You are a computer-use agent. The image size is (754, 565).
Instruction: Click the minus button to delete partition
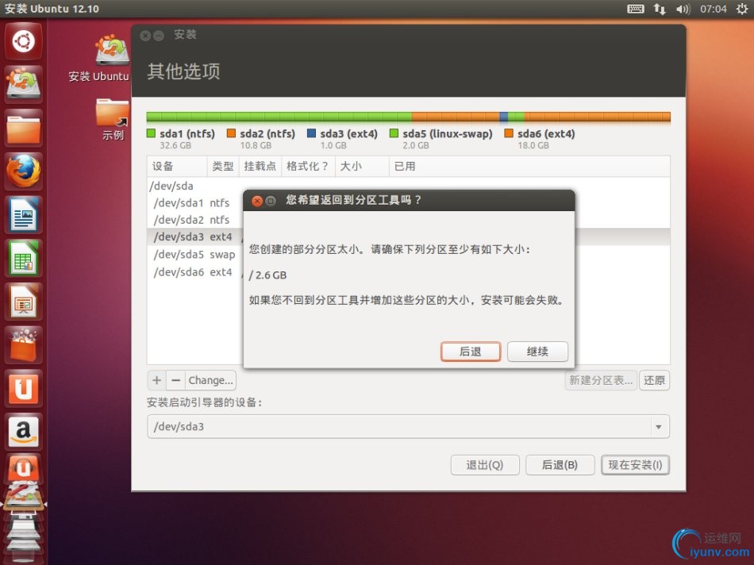[x=176, y=380]
